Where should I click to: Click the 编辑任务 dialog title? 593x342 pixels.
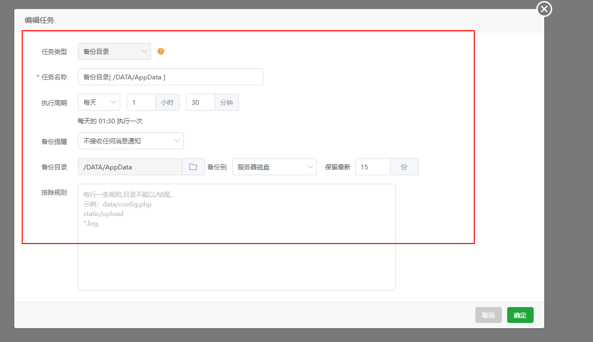[39, 20]
